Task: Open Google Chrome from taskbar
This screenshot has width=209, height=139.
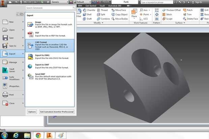Action: [x=38, y=135]
